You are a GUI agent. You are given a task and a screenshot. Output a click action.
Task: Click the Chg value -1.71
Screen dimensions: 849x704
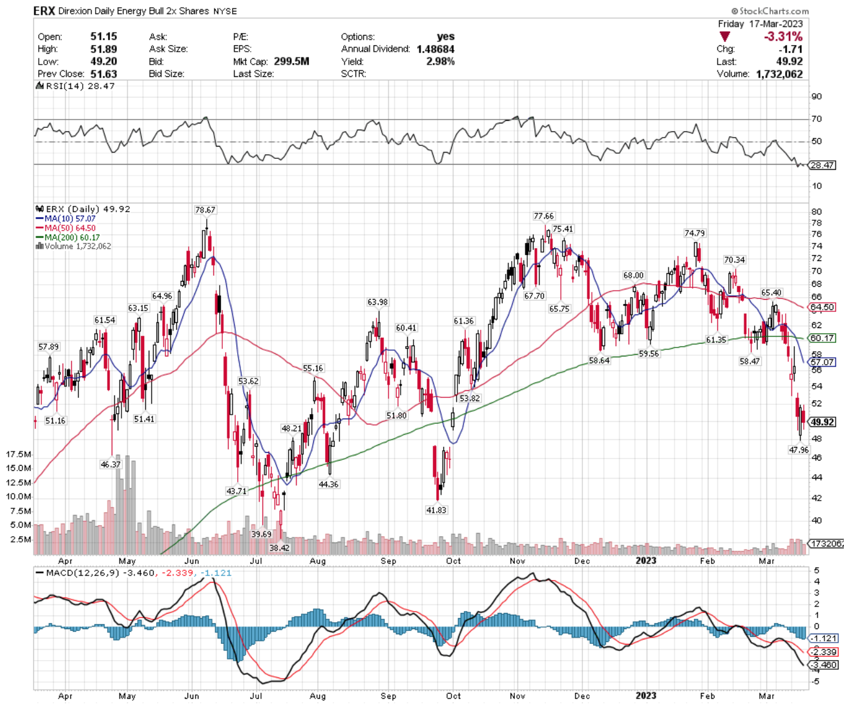point(791,49)
